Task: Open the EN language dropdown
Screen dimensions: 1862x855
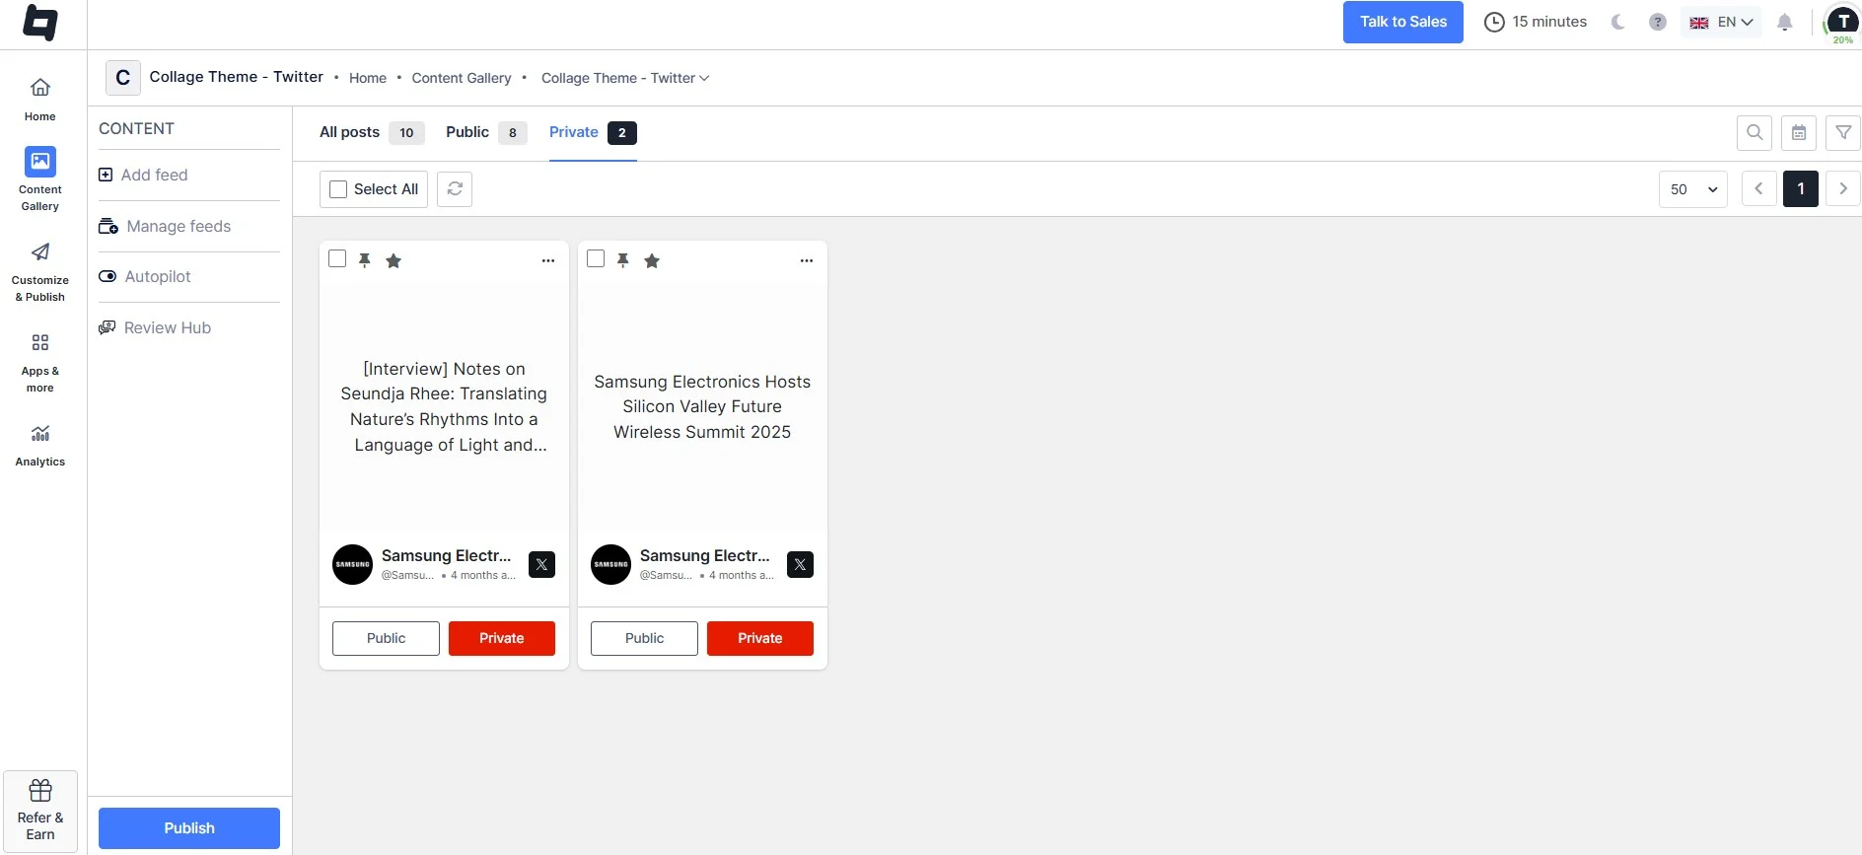Action: tap(1722, 22)
